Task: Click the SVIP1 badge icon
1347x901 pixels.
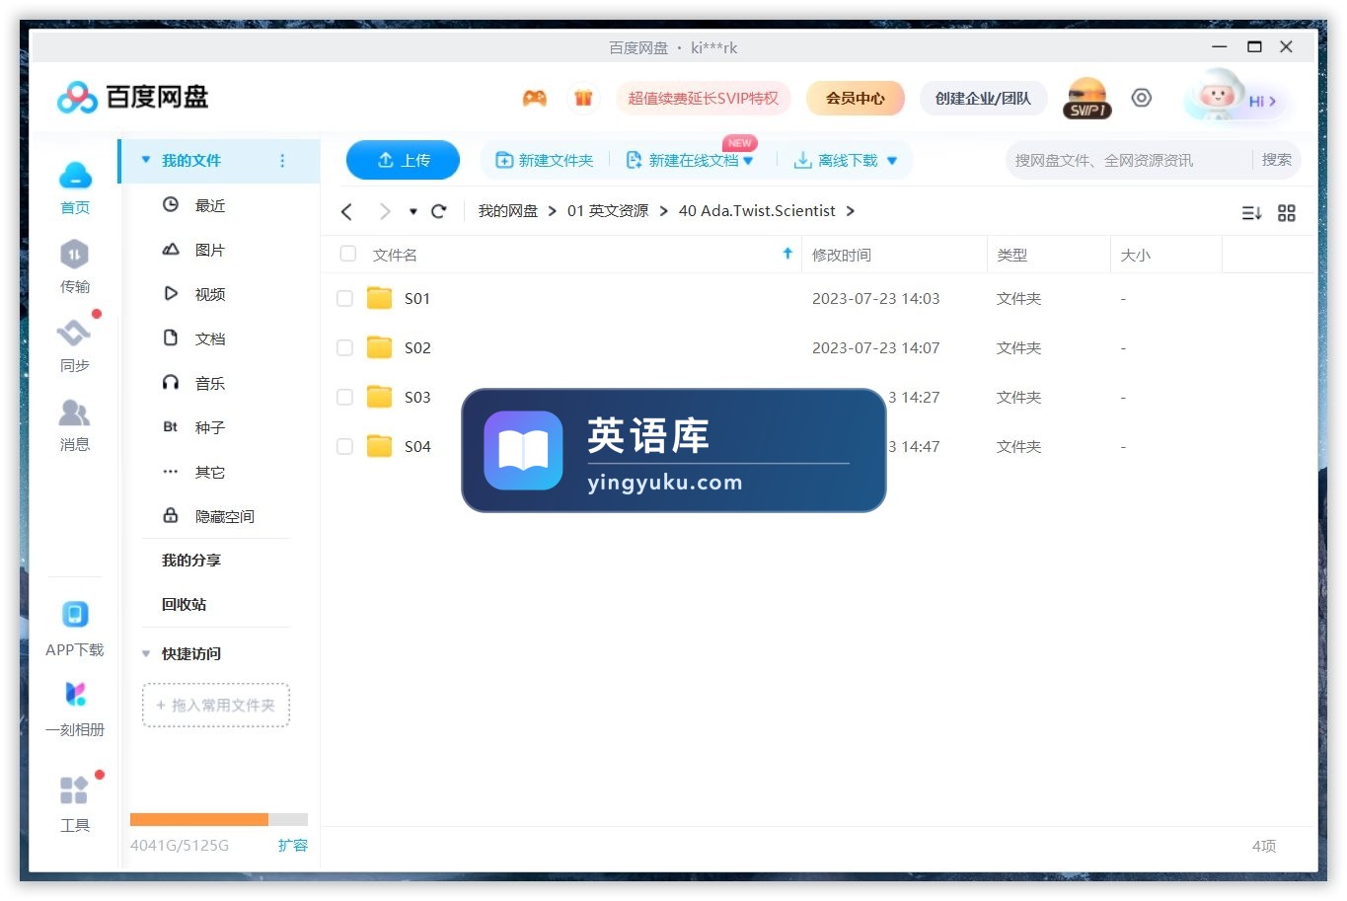Action: click(x=1086, y=99)
